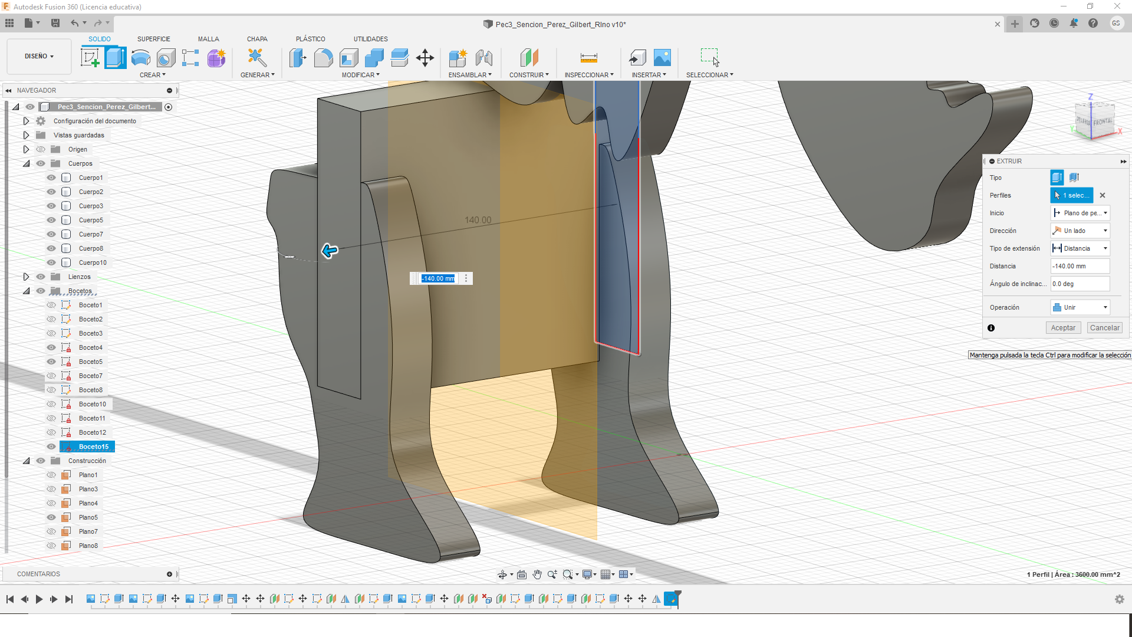Collapse the Cuerpos folder
This screenshot has width=1132, height=637.
[x=26, y=163]
